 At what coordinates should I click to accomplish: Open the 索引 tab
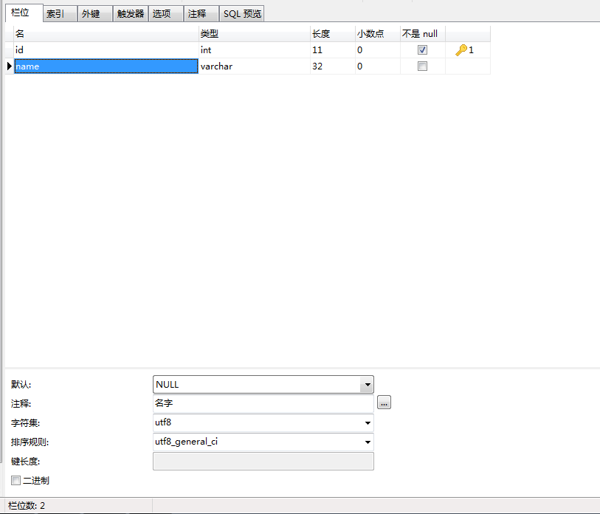[x=60, y=14]
